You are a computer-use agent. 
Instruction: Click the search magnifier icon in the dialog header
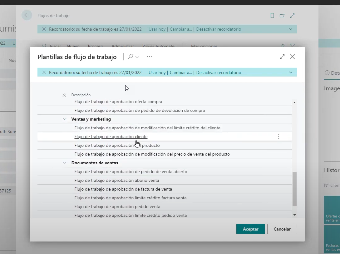(131, 57)
